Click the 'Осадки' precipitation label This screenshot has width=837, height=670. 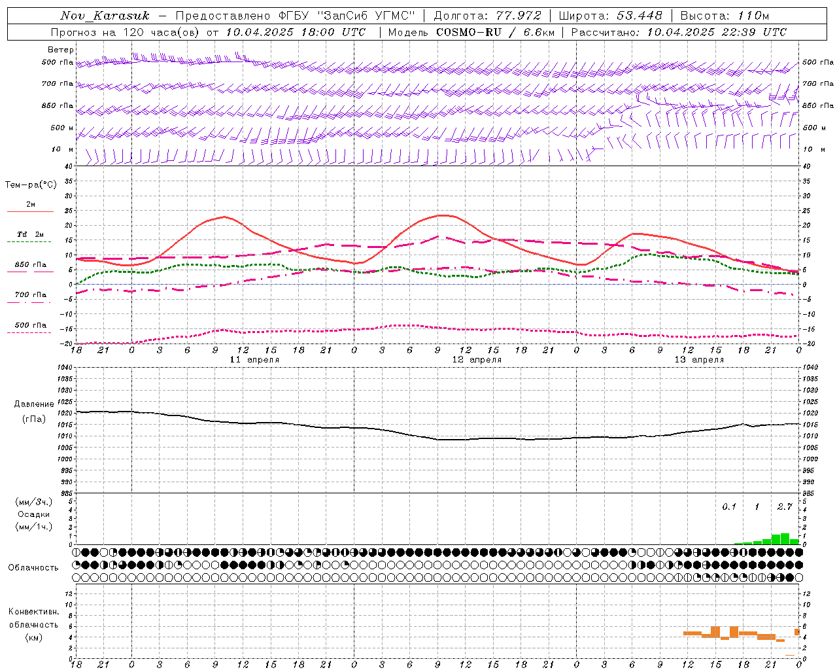33,514
